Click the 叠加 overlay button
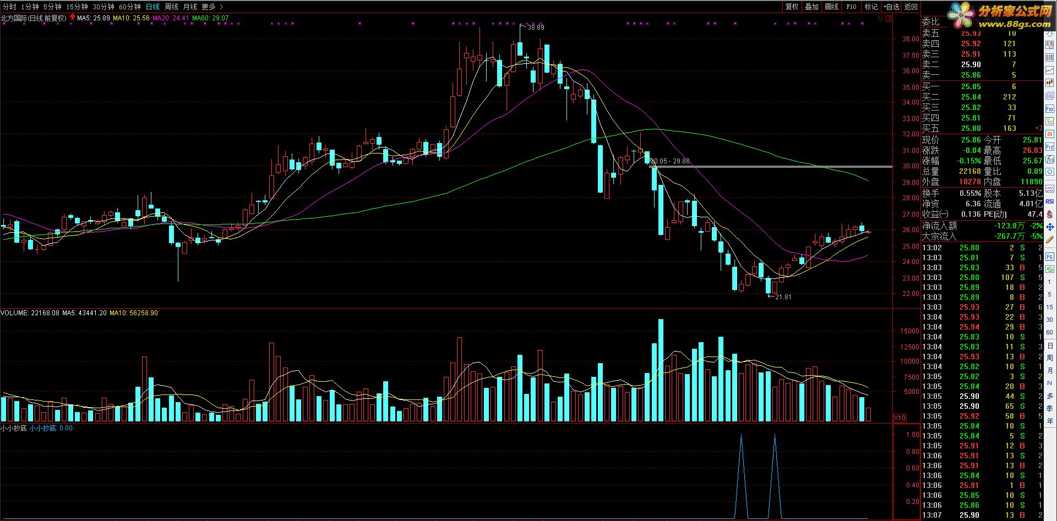Viewport: 1057px width, 521px height. tap(811, 7)
